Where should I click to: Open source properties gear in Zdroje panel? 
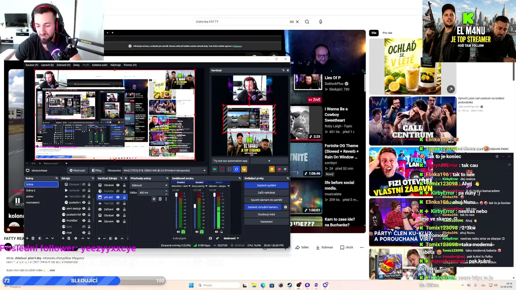click(75, 238)
